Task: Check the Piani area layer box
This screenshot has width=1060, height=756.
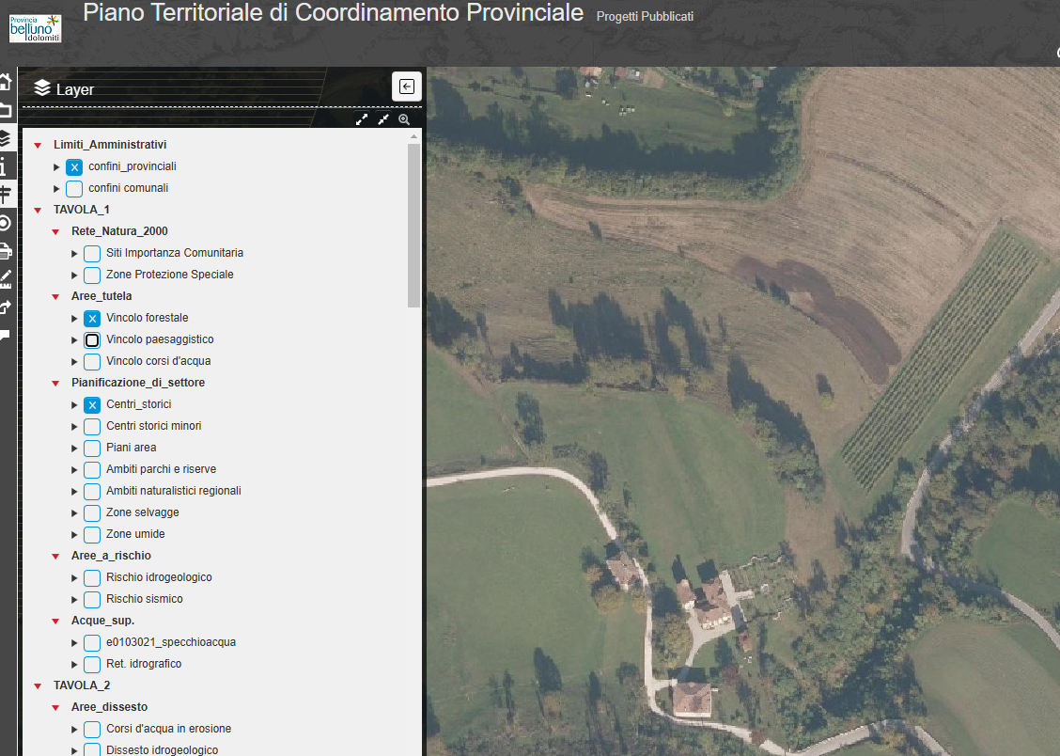Action: [x=92, y=449]
